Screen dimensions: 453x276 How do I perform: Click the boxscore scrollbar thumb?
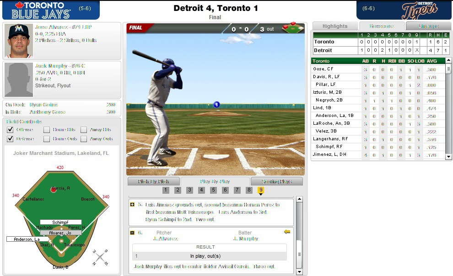coord(448,69)
